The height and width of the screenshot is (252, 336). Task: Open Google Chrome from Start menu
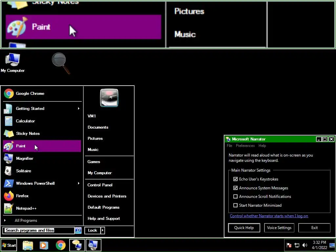click(x=42, y=94)
